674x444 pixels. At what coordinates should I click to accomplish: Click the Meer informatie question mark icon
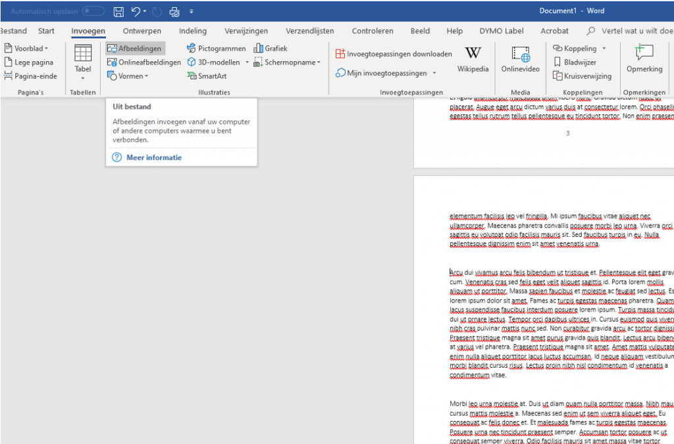point(117,157)
